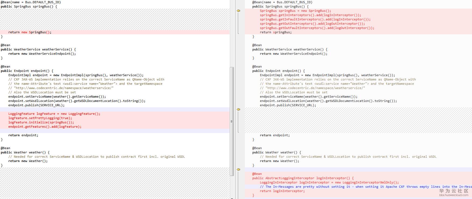
Task: Click 'public AbstractLoggingInterceptor logInInterceptor() {' line
Action: point(303,178)
